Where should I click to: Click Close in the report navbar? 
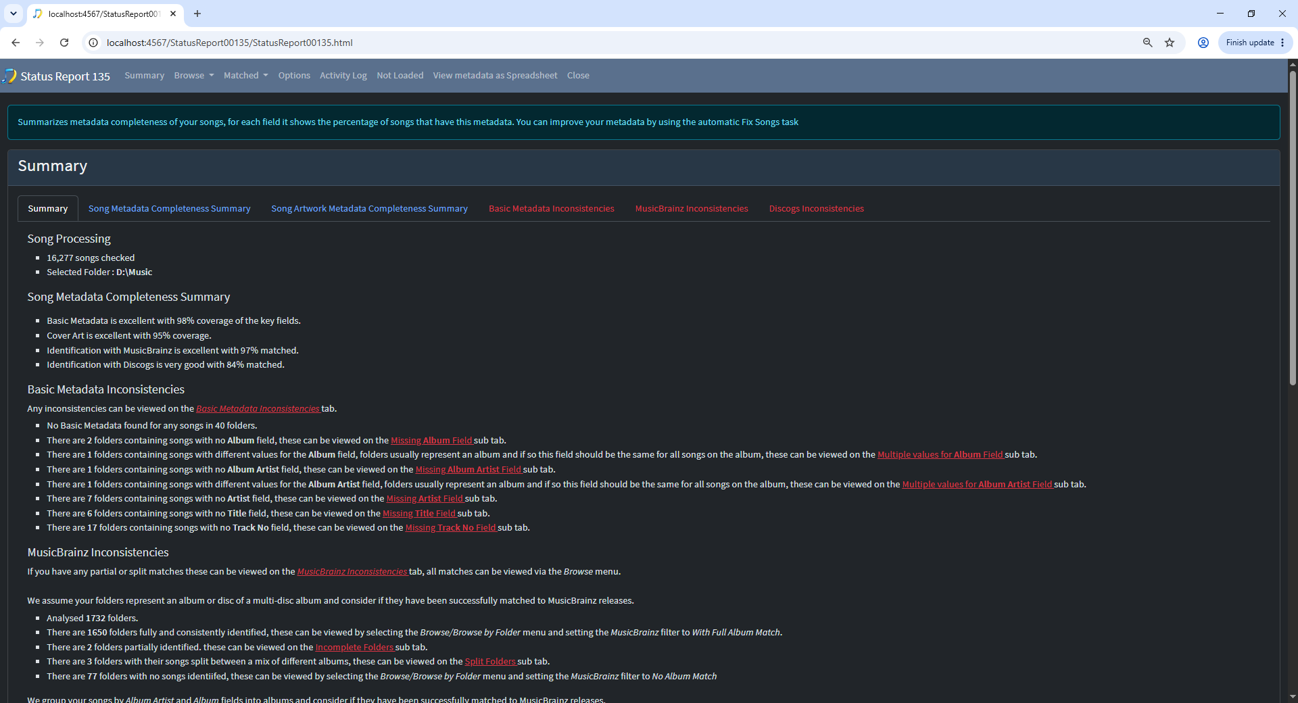tap(578, 76)
